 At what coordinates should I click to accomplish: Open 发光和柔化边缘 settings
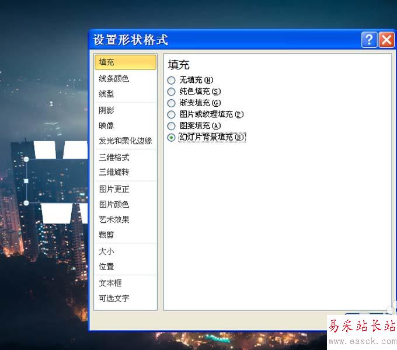pos(126,141)
